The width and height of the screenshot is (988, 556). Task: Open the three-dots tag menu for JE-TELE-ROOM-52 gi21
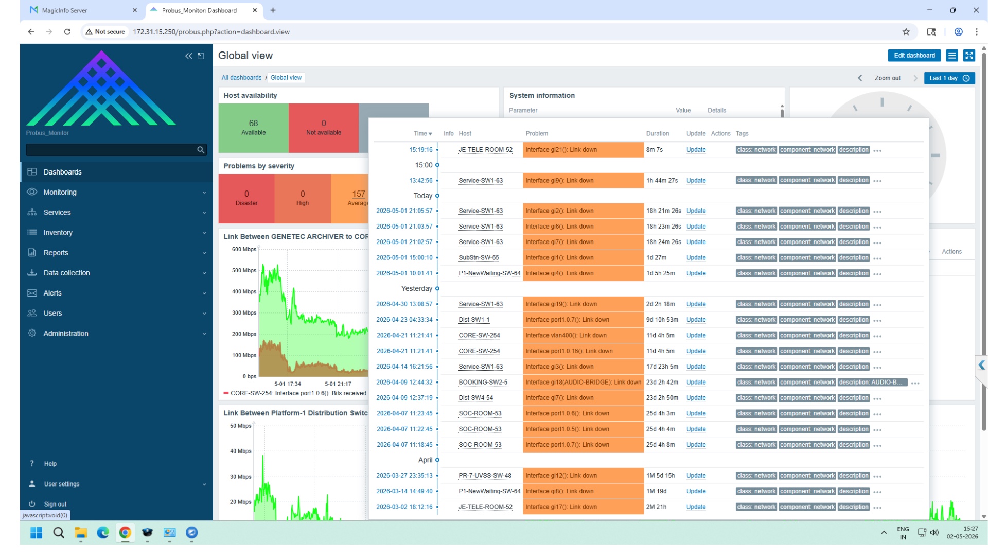(877, 151)
